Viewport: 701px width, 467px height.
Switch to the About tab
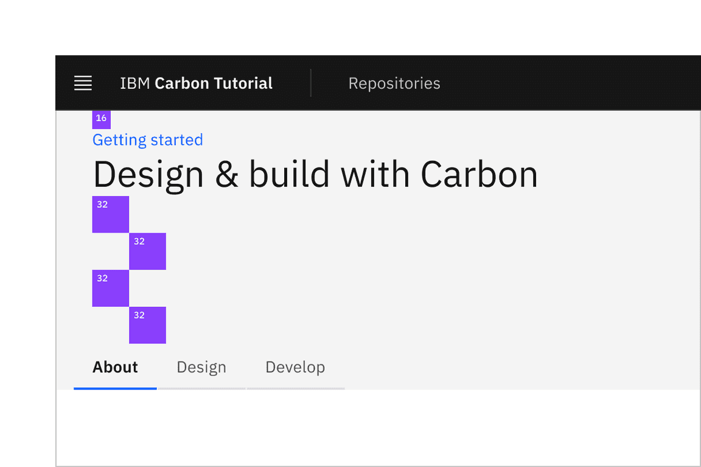pos(115,367)
